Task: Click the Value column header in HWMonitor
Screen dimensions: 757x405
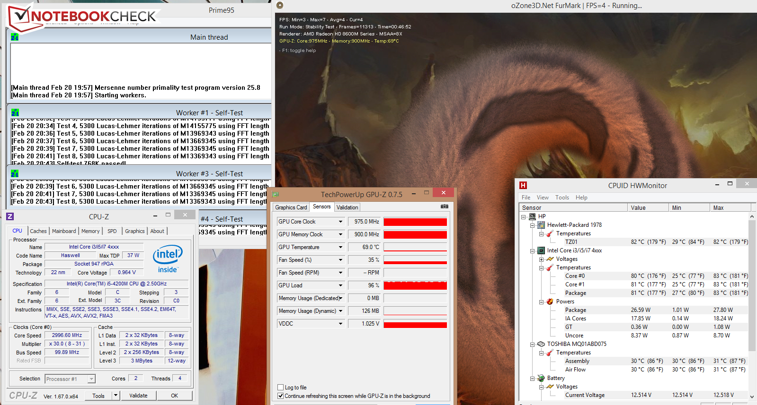Action: pyautogui.click(x=648, y=207)
